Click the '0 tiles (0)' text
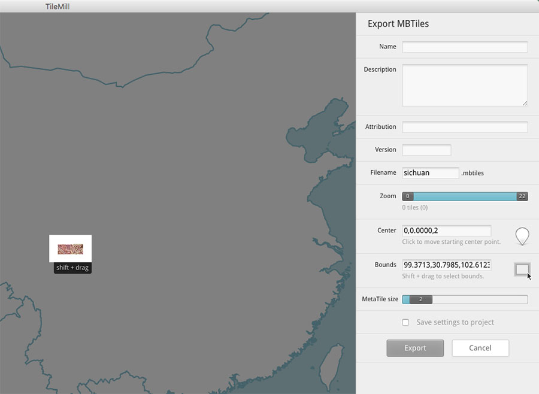 (415, 207)
